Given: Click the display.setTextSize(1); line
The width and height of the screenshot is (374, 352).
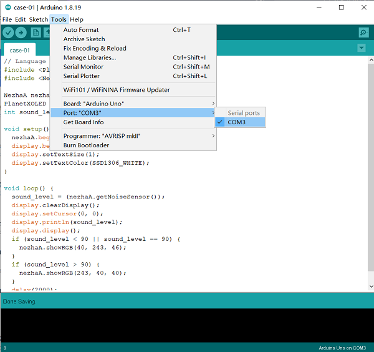Looking at the screenshot, I should (x=55, y=155).
